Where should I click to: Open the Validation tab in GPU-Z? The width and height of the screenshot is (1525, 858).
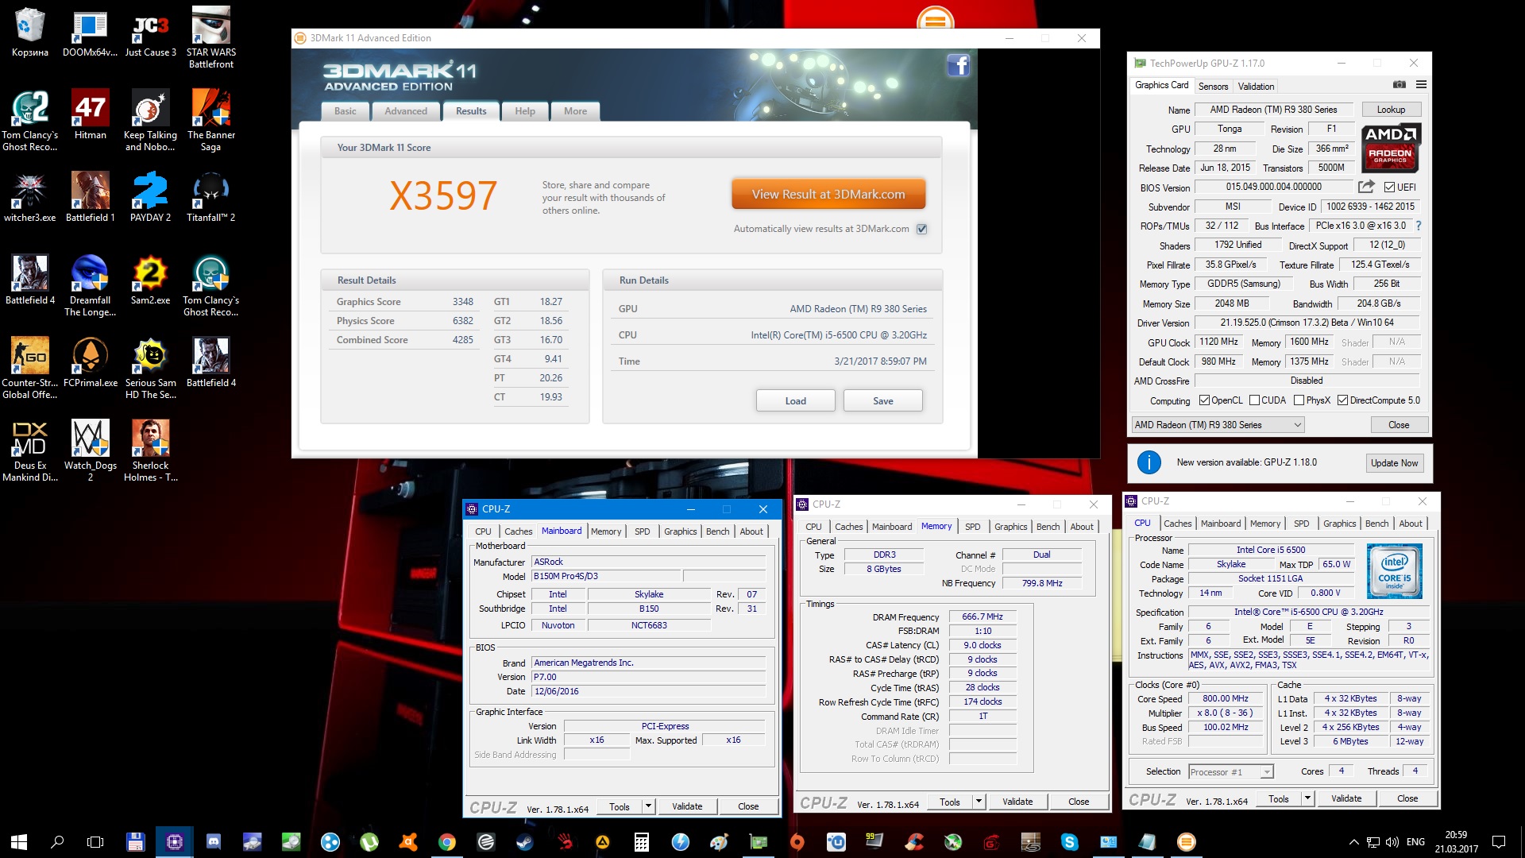(x=1256, y=86)
